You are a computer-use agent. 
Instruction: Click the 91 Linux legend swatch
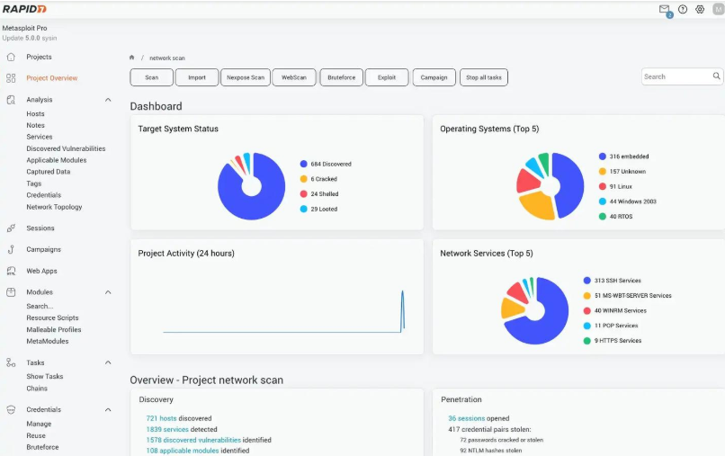click(603, 186)
